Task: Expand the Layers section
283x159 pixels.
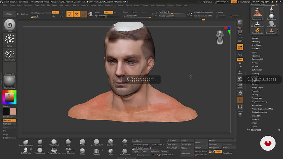Action: (x=254, y=52)
